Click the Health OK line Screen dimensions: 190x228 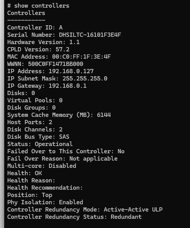25,173
